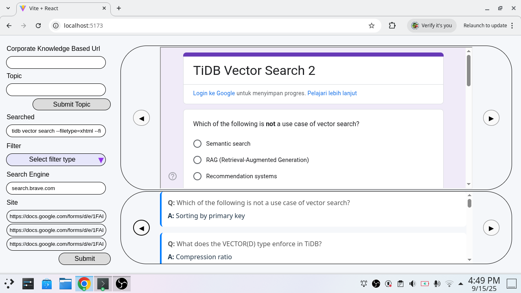Open the tab search dropdown arrow
Image resolution: width=521 pixels, height=293 pixels.
point(8,8)
